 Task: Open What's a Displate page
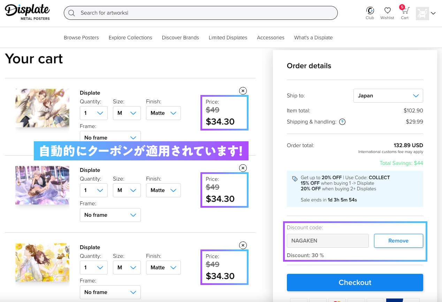coord(313,38)
